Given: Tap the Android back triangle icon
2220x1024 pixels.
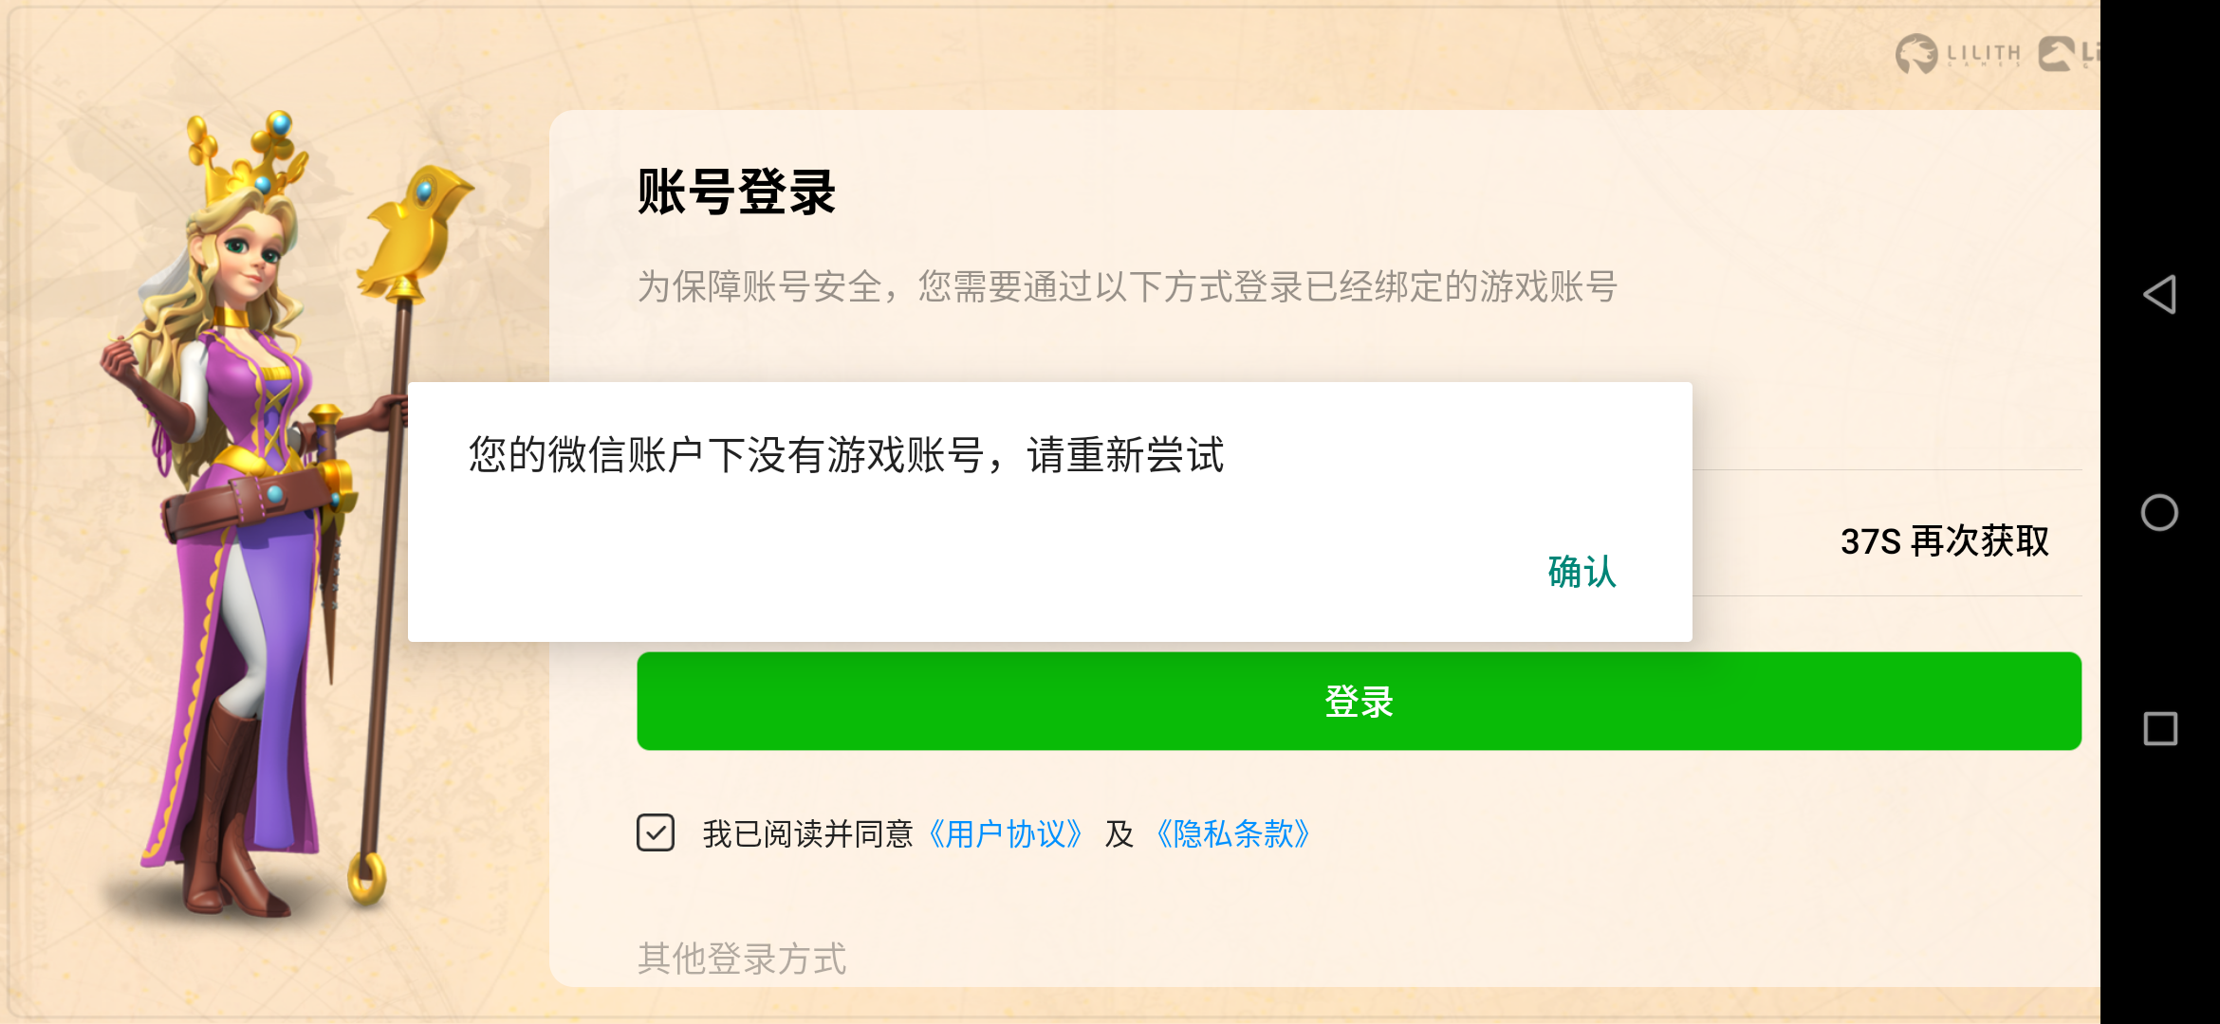Looking at the screenshot, I should 2159,295.
